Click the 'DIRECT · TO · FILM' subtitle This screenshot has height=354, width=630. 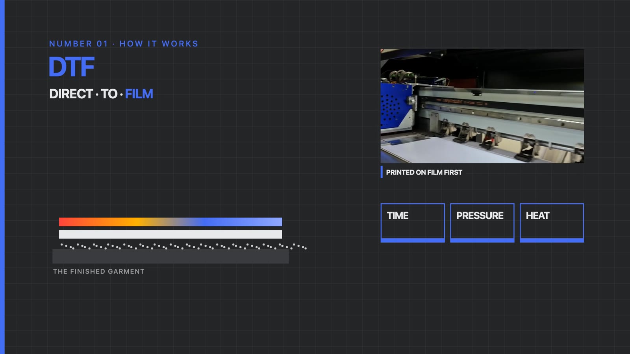101,94
